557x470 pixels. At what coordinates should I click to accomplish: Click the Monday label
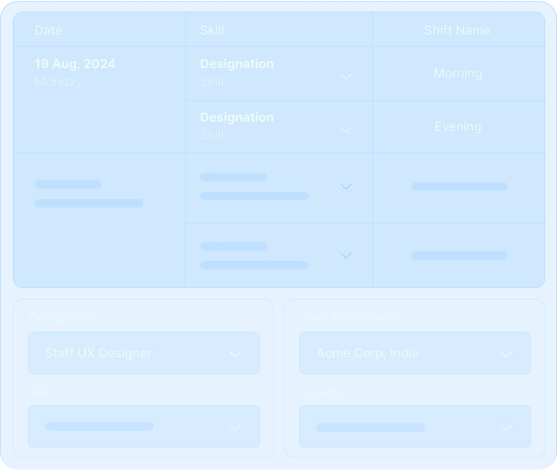pyautogui.click(x=58, y=82)
